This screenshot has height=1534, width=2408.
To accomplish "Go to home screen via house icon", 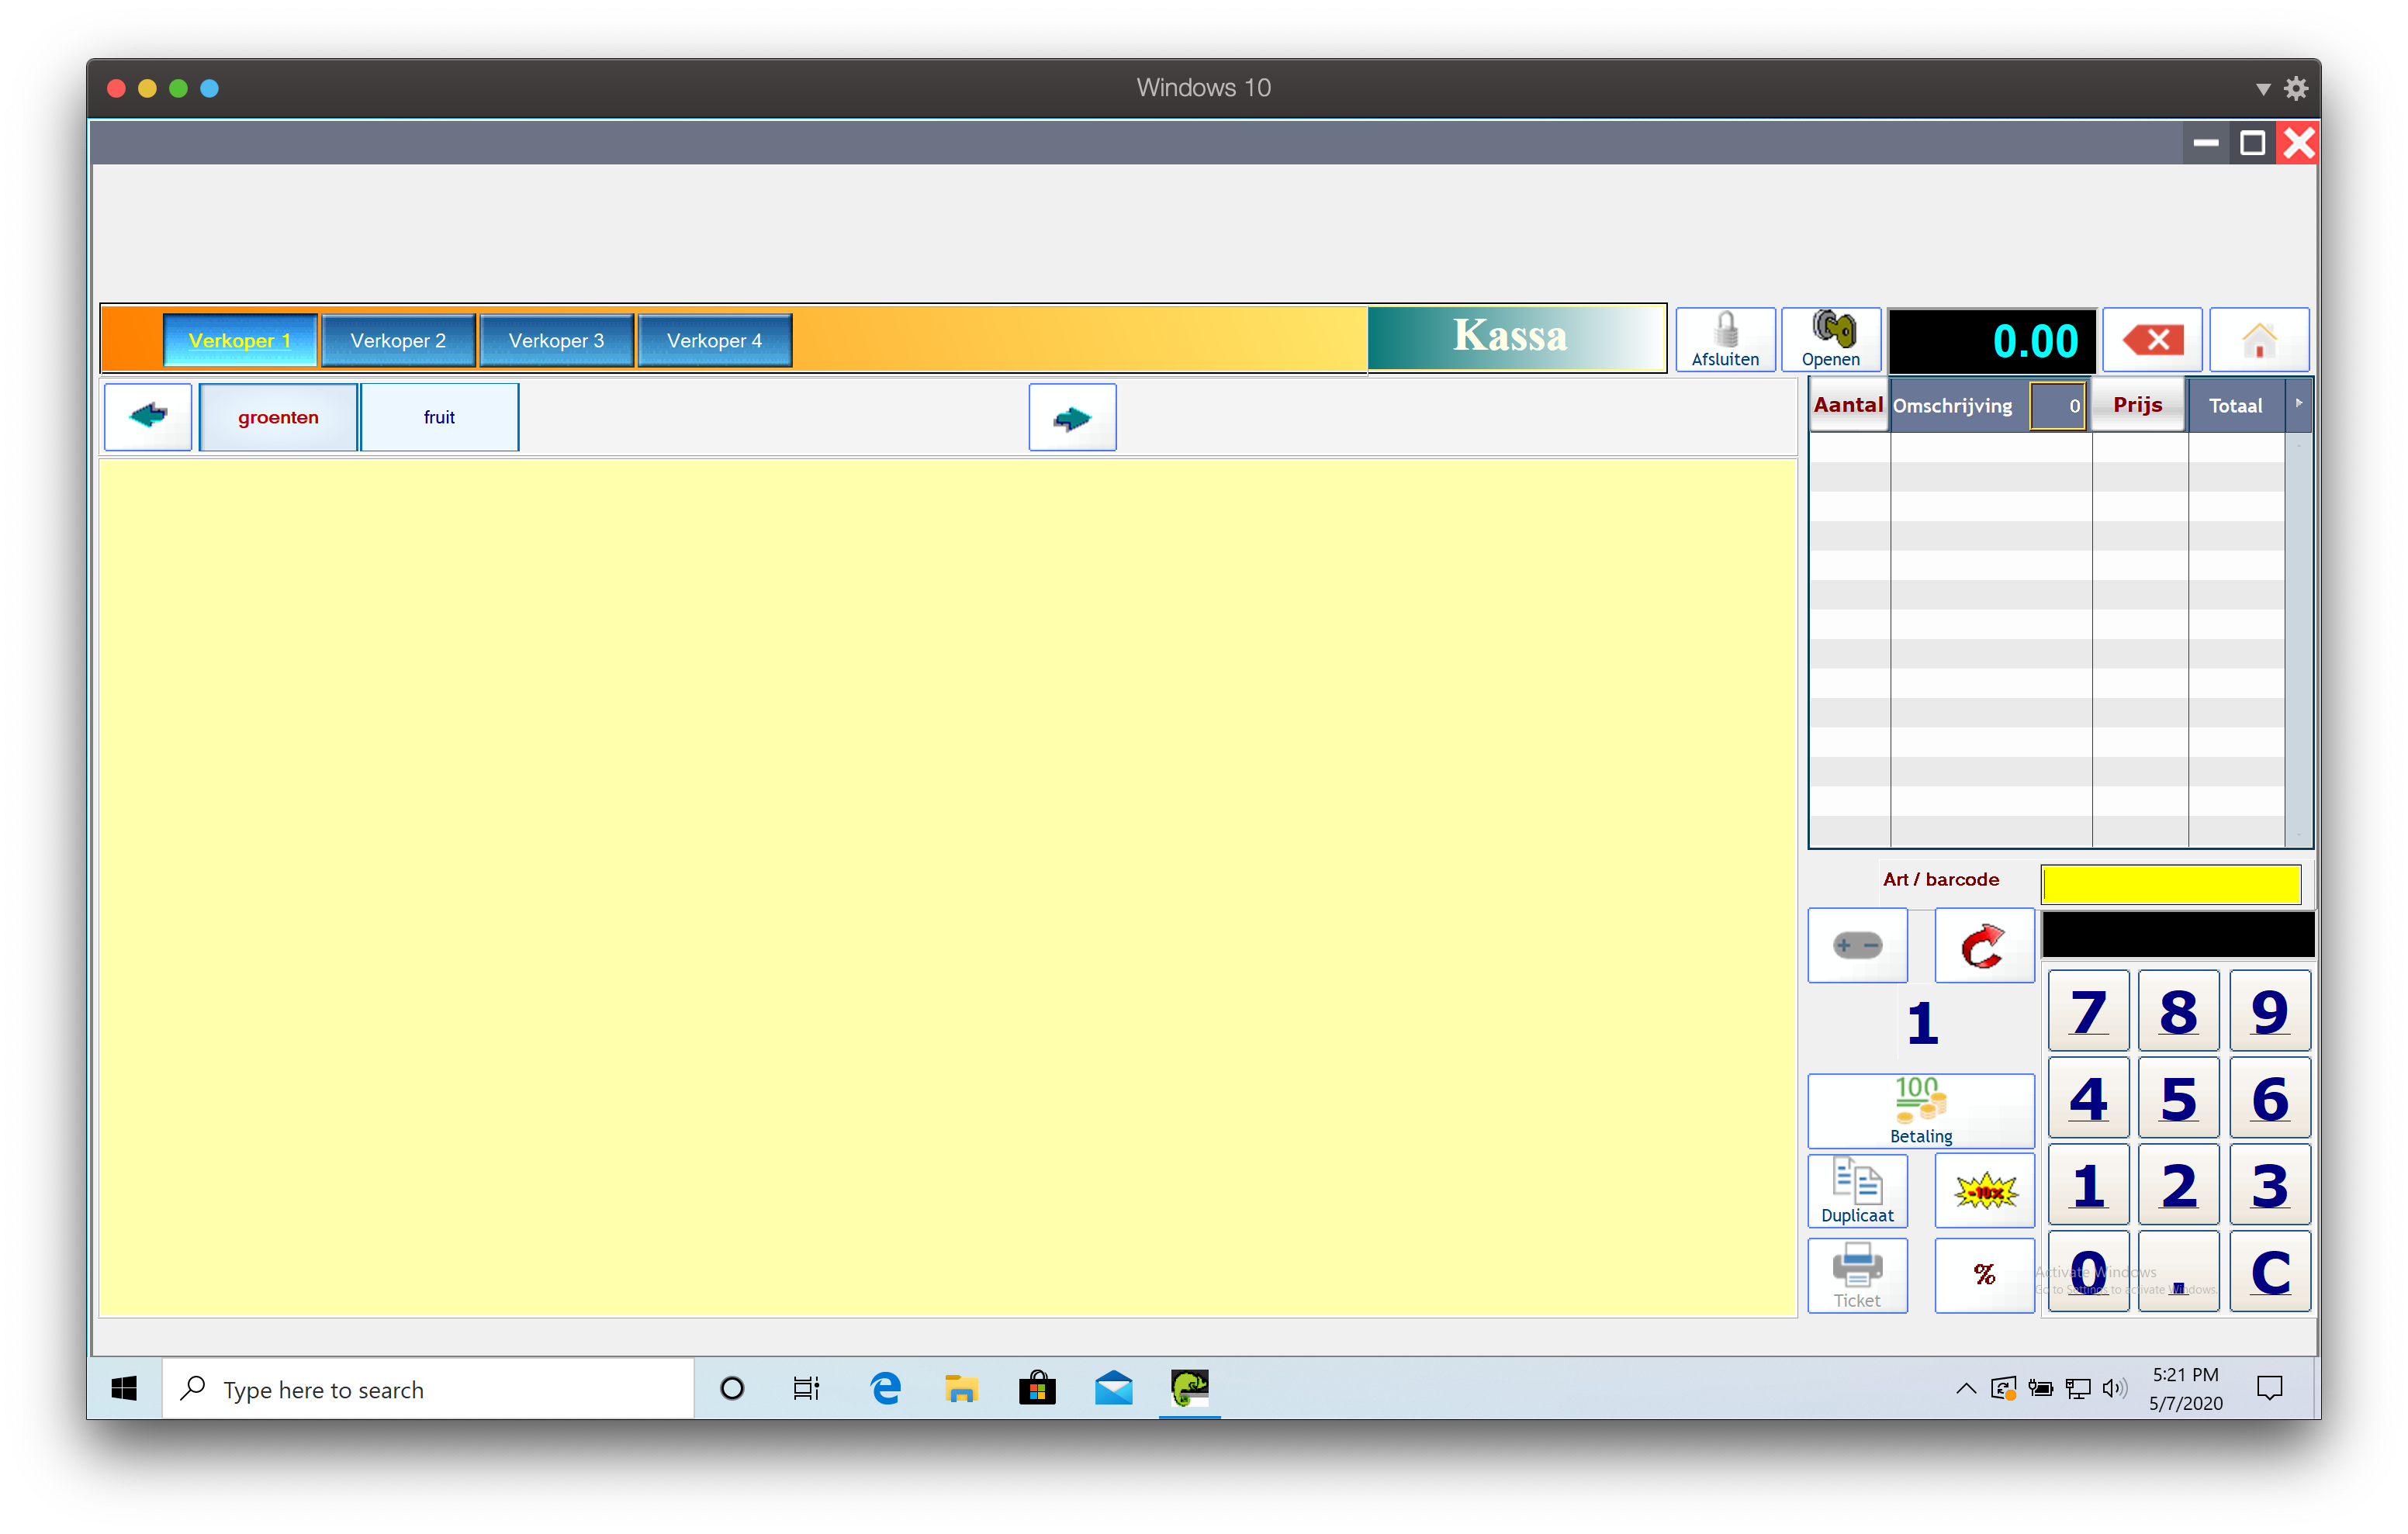I will [2258, 340].
